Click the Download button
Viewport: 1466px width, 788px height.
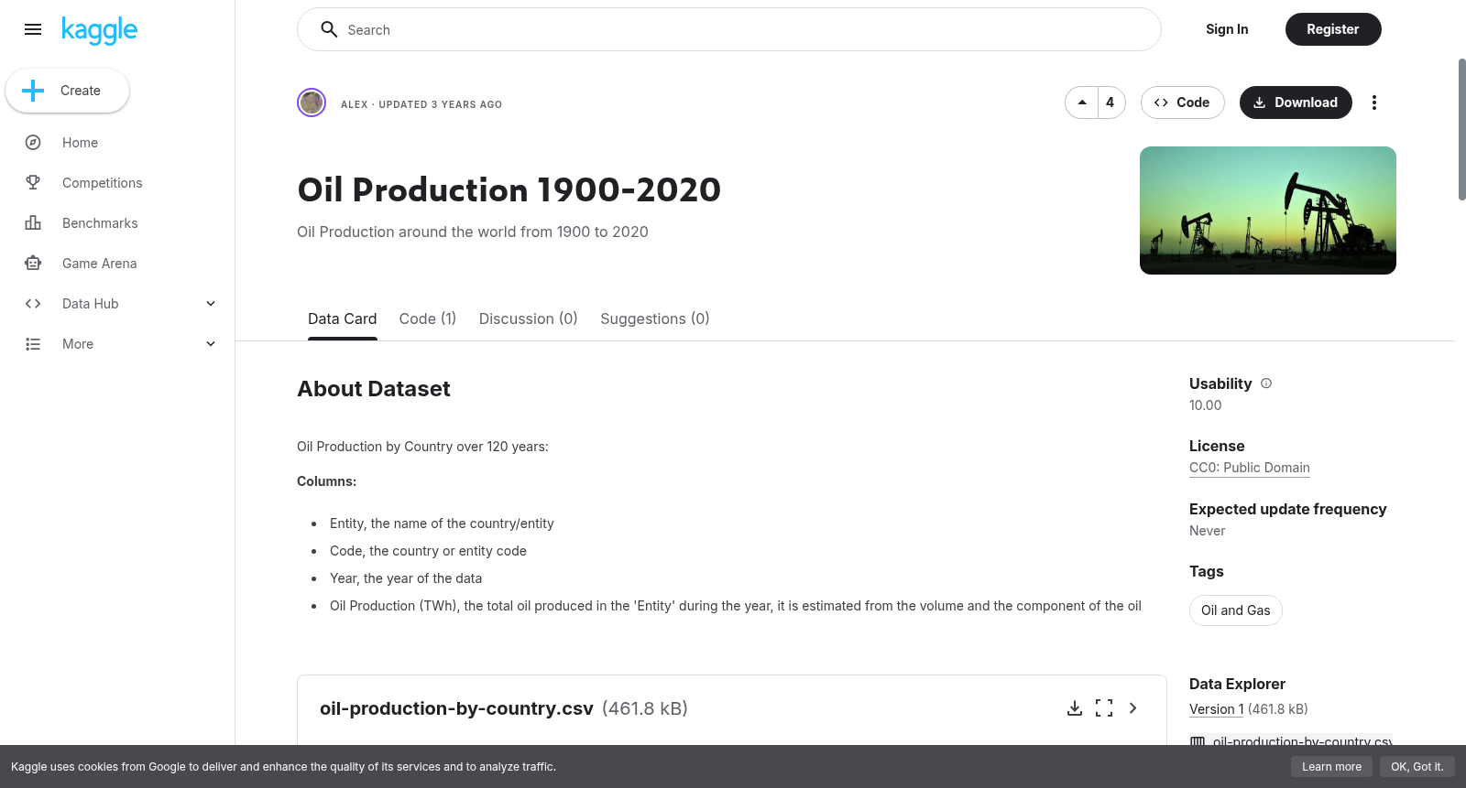pos(1296,103)
